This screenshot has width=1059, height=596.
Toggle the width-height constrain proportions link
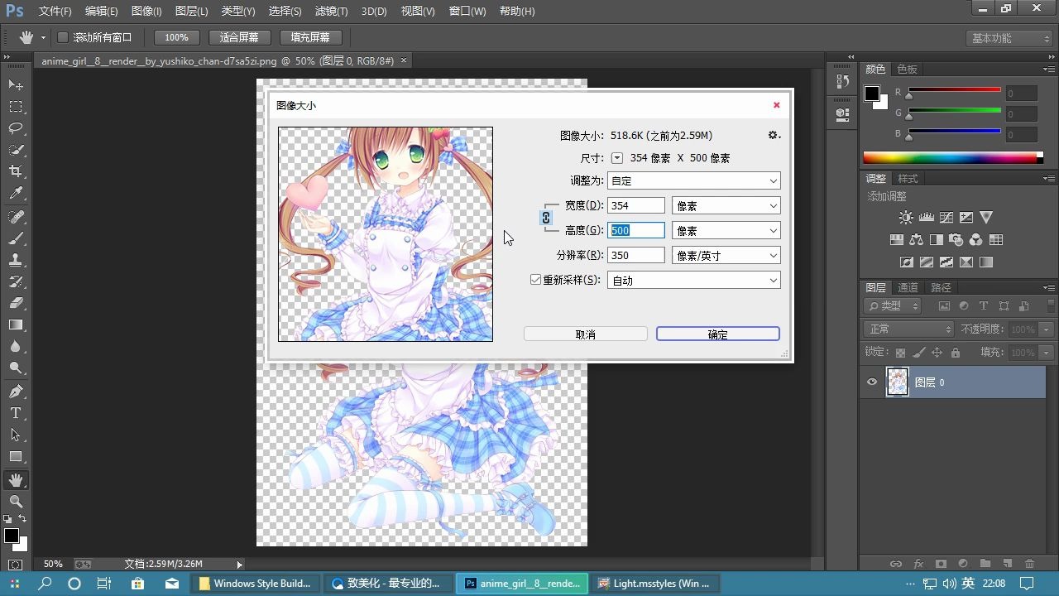pyautogui.click(x=546, y=218)
